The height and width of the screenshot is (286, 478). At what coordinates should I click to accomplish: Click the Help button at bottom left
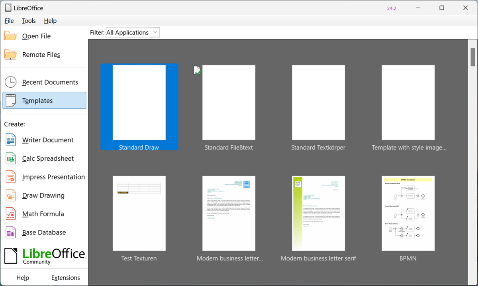[23, 278]
